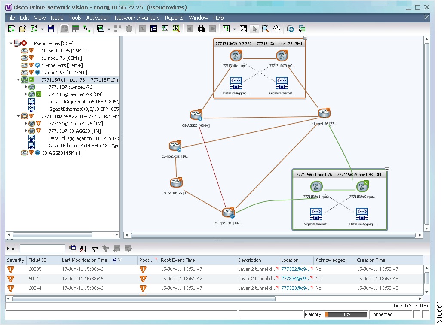Open the Node menu
Screen dimensions: 444x325
pos(57,18)
